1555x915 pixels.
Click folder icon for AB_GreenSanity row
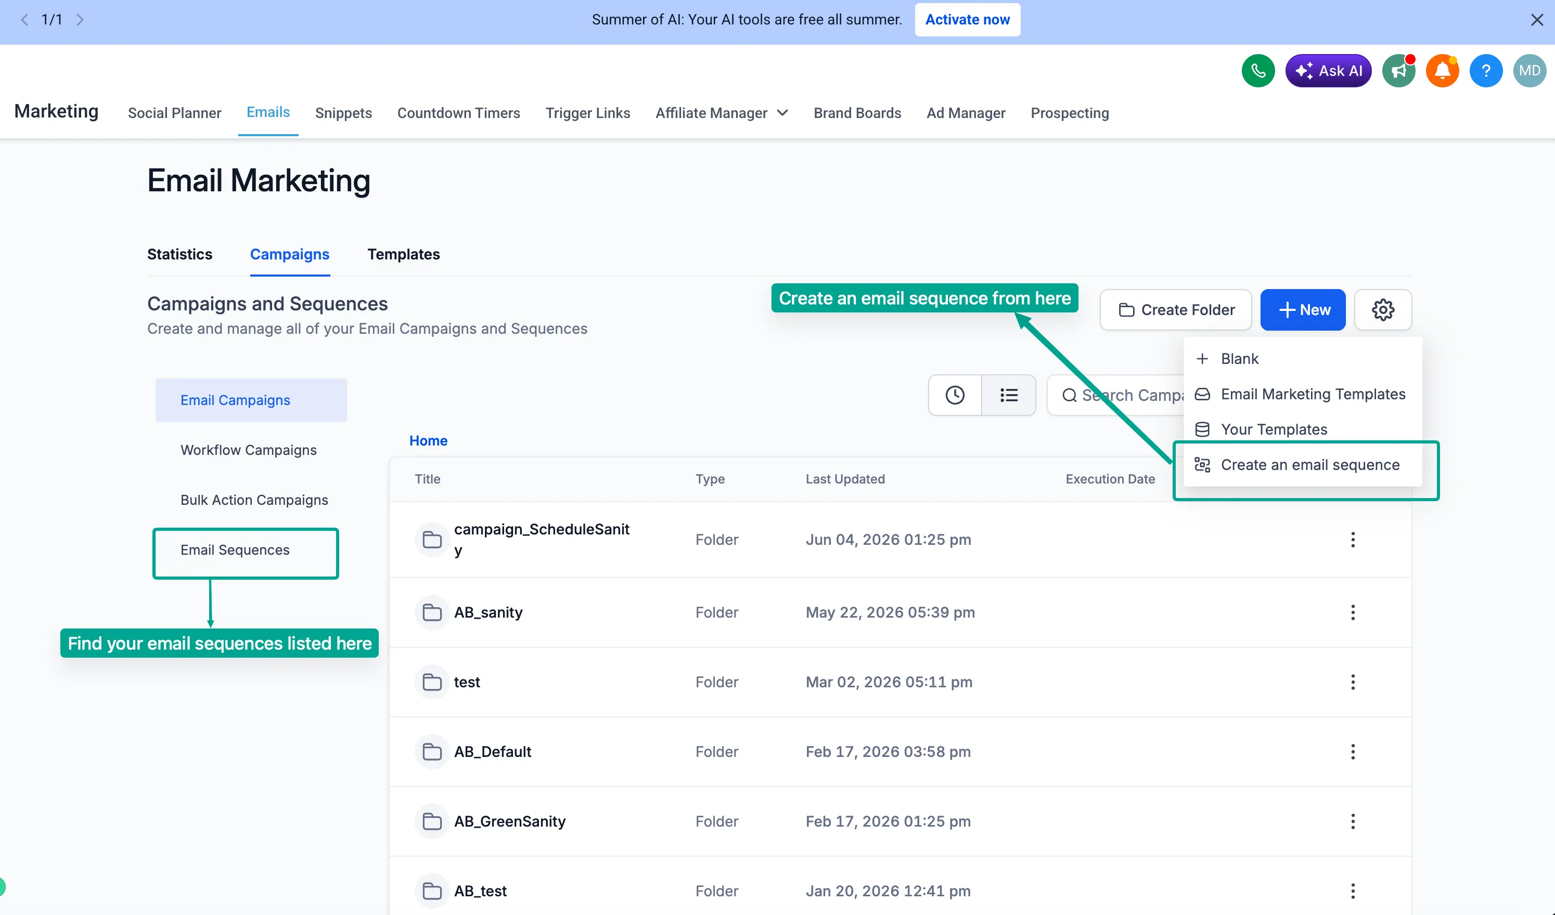coord(432,821)
